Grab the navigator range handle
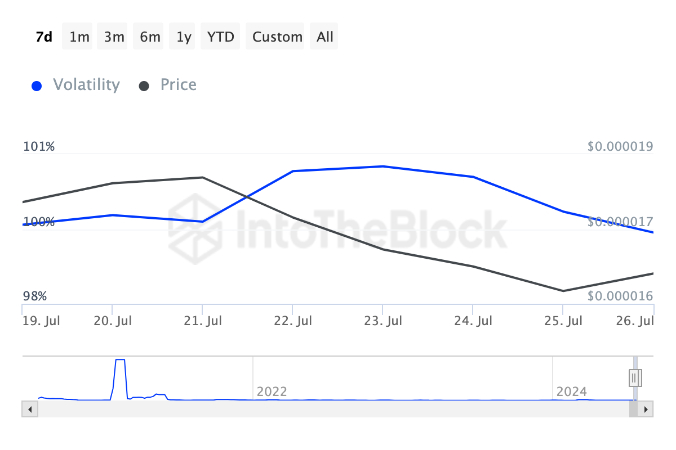 635,377
